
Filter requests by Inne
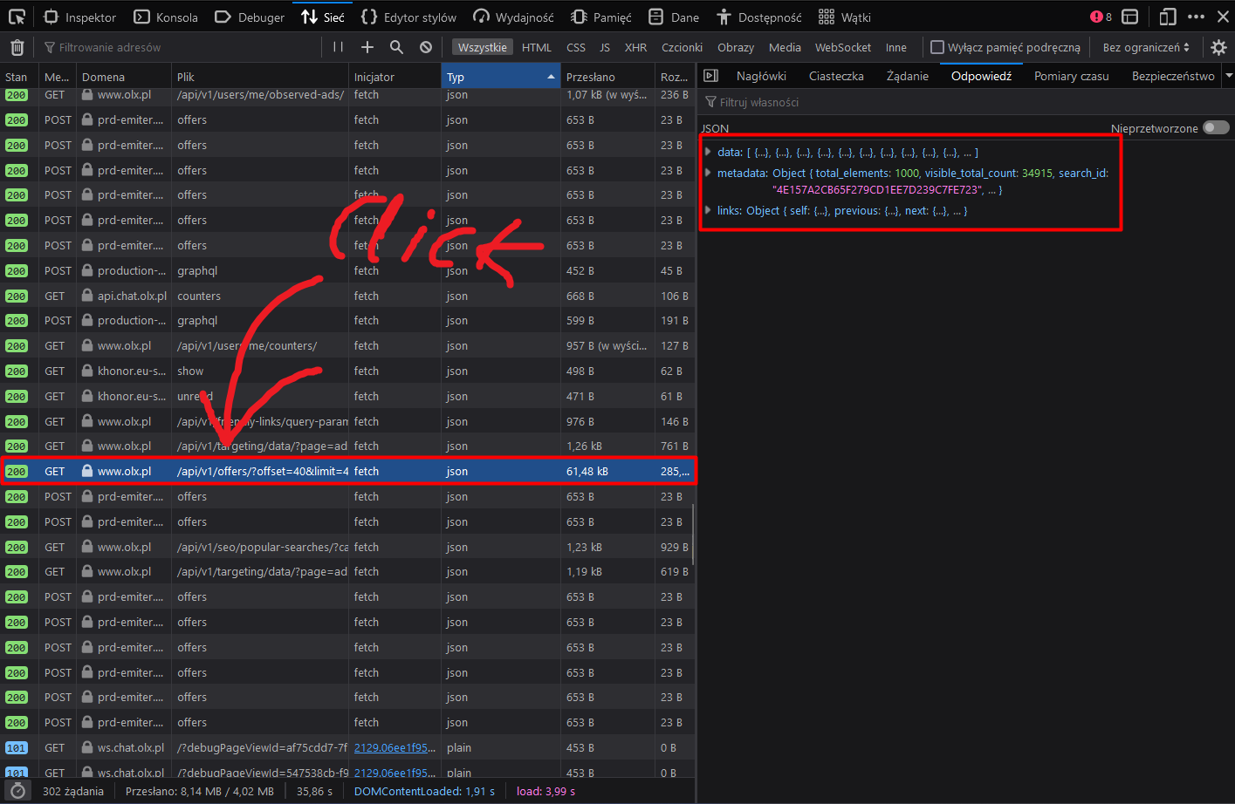(x=896, y=47)
